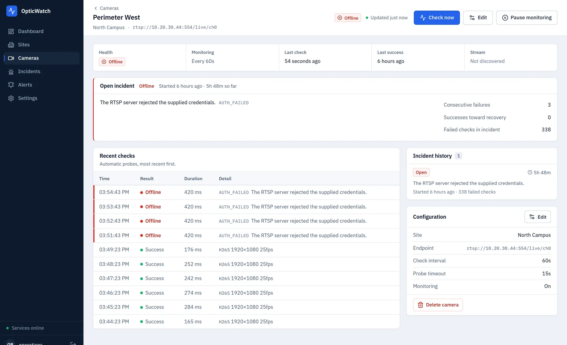Image resolution: width=567 pixels, height=345 pixels.
Task: Click the Duration column header
Action: pos(193,179)
